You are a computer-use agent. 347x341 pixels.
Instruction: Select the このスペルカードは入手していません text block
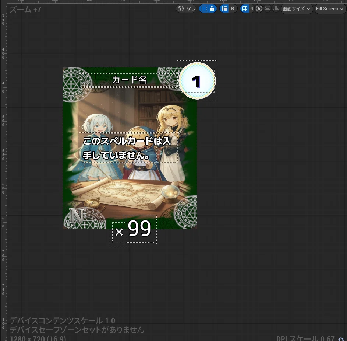(130, 148)
